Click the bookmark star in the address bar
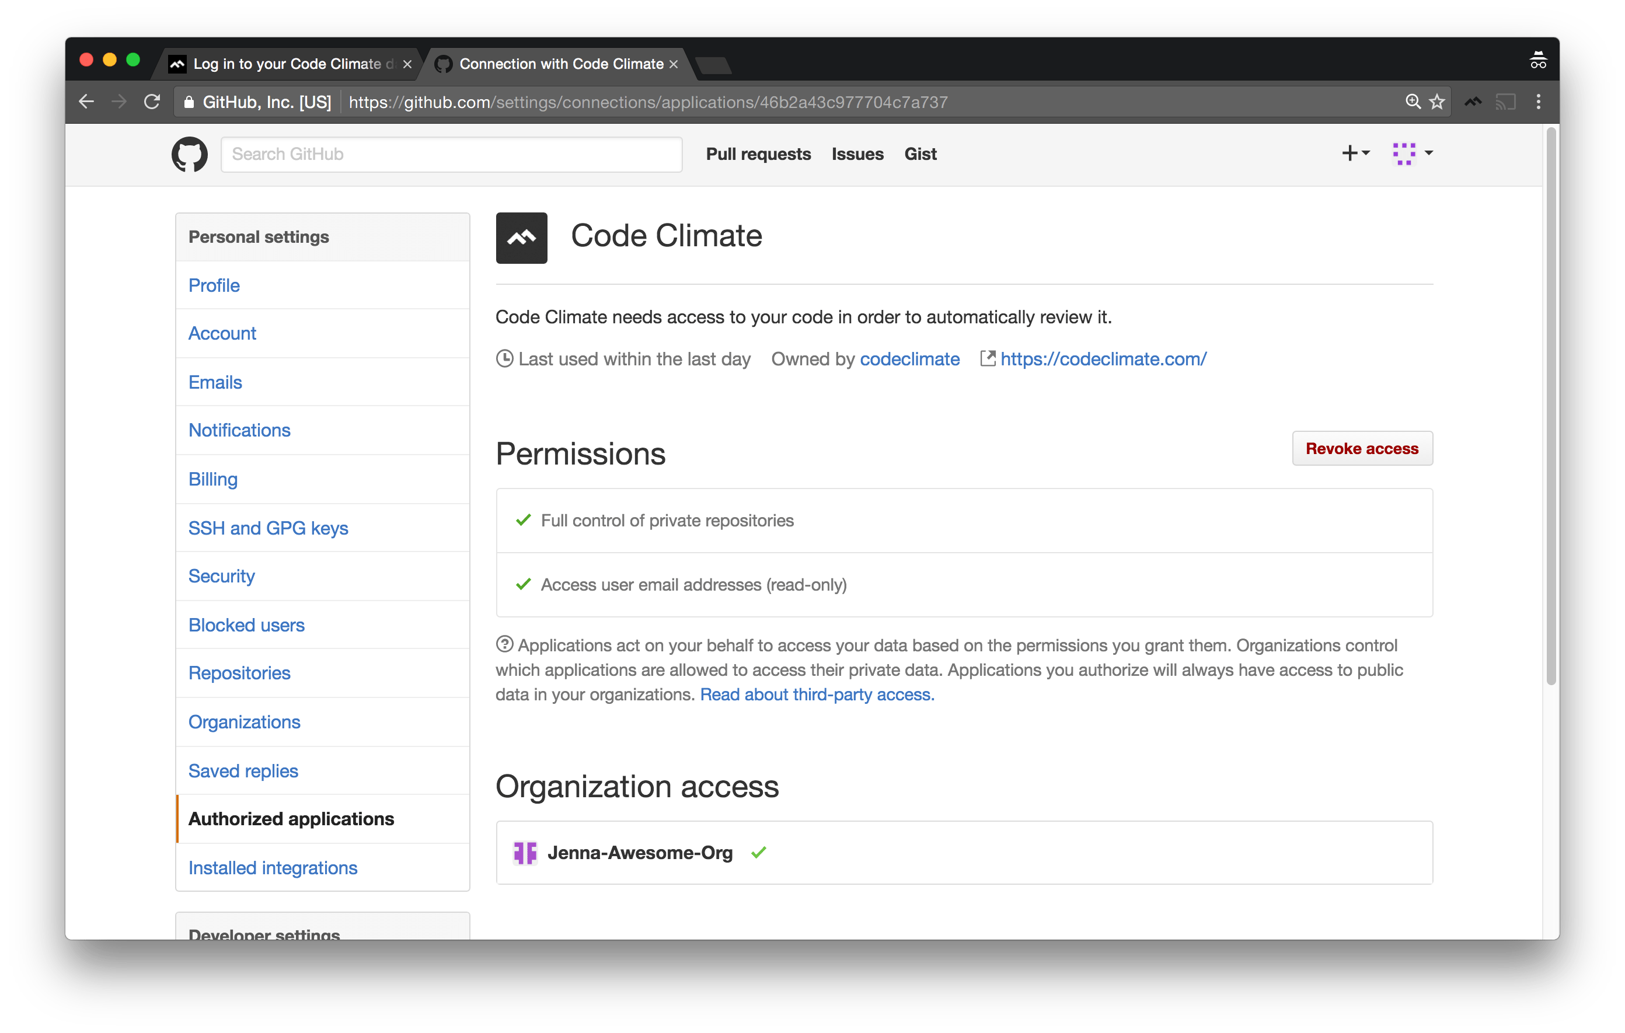This screenshot has width=1625, height=1033. click(1438, 101)
